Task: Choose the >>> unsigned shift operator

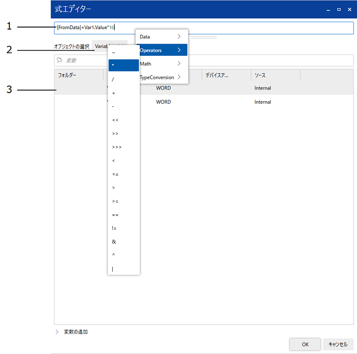Action: (123, 147)
